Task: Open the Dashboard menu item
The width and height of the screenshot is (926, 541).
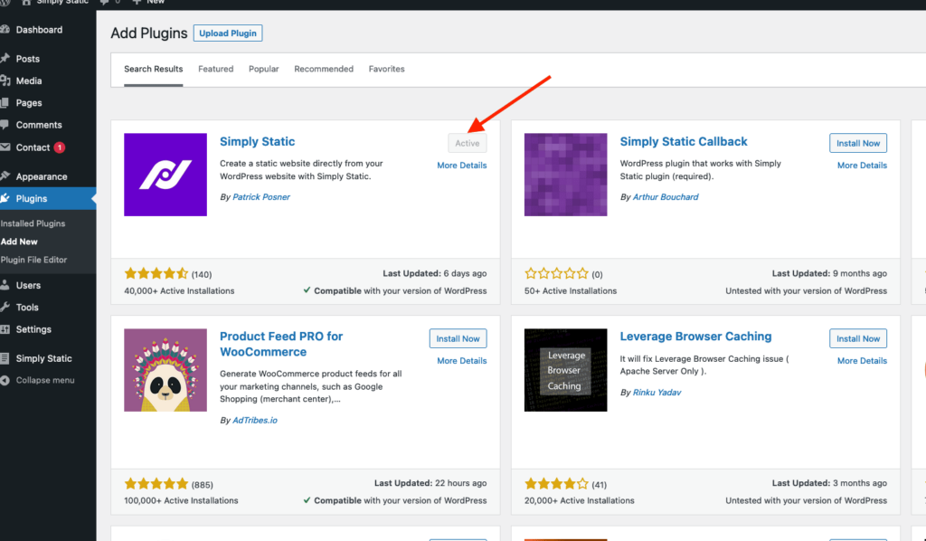Action: (x=39, y=30)
